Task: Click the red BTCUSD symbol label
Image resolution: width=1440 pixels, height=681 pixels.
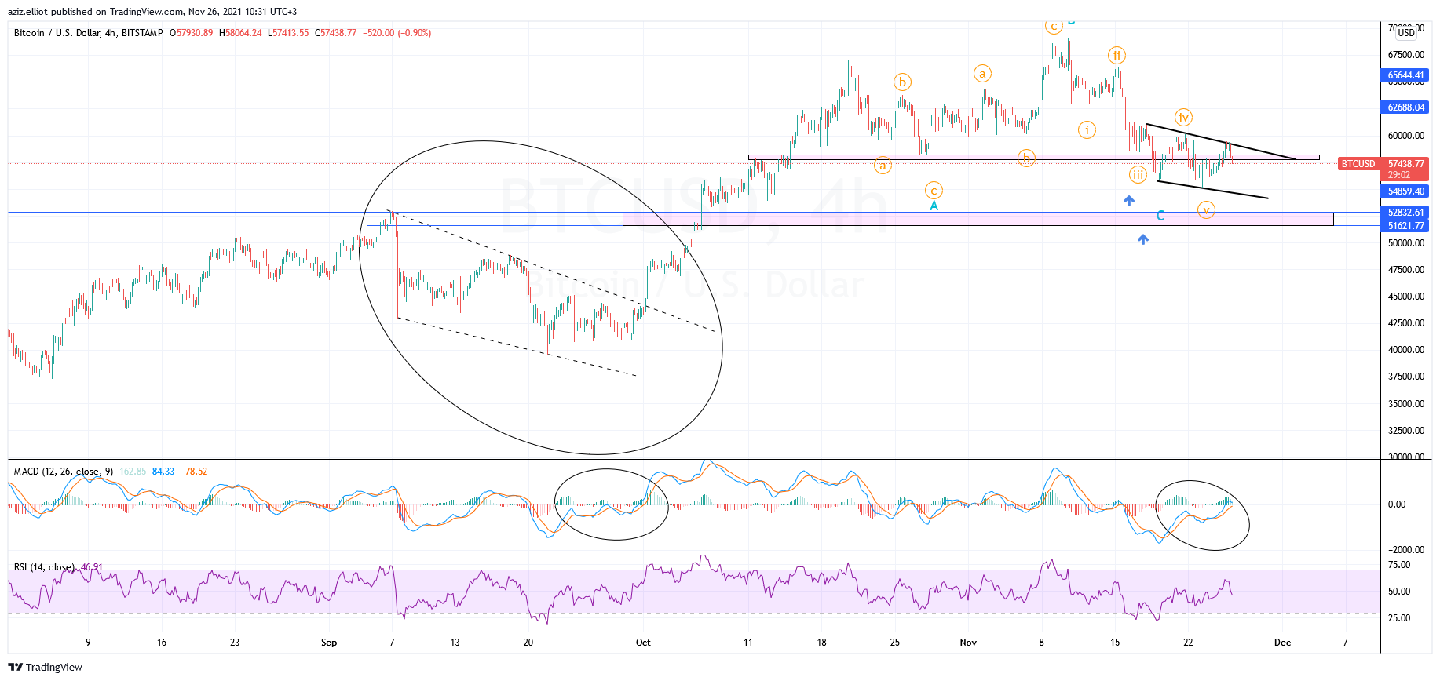Action: [1358, 164]
